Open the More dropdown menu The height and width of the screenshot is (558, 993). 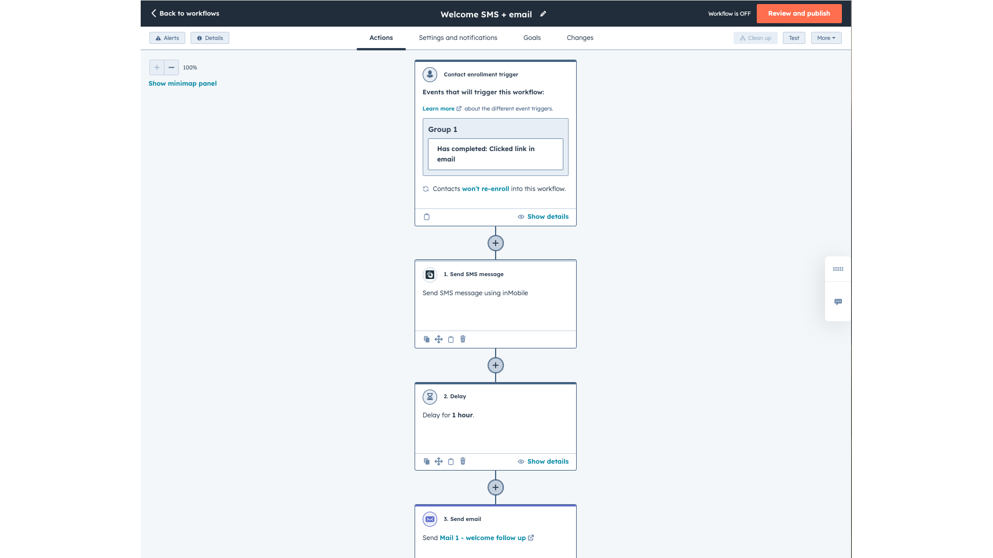coord(826,38)
